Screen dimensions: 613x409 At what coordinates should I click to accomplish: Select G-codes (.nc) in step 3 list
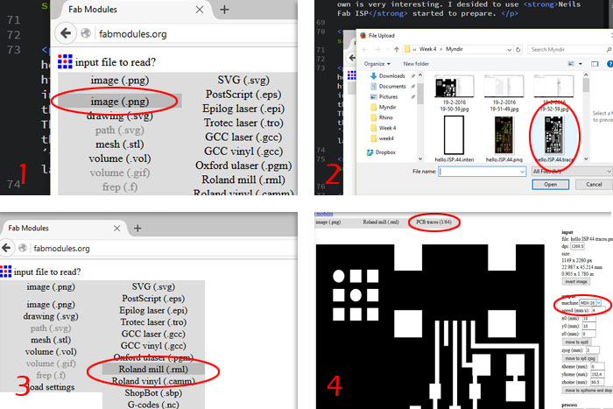coord(153,405)
